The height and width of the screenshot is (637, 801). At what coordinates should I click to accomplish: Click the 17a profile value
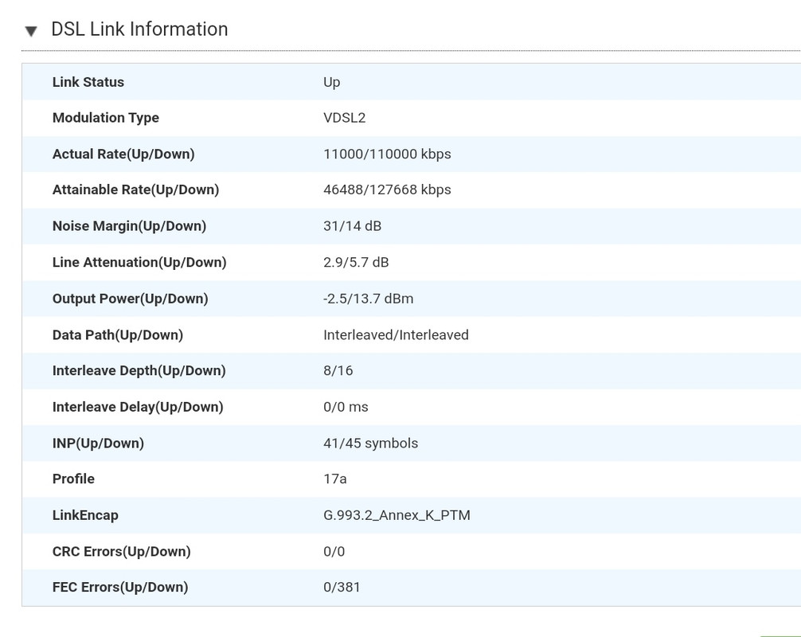coord(335,479)
